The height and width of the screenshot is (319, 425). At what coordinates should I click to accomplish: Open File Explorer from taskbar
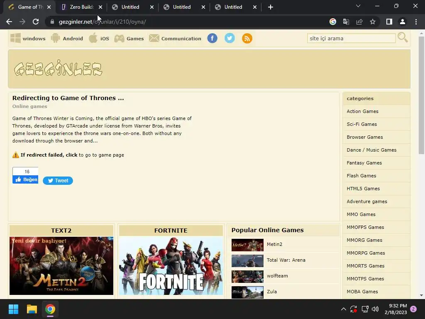pos(32,309)
